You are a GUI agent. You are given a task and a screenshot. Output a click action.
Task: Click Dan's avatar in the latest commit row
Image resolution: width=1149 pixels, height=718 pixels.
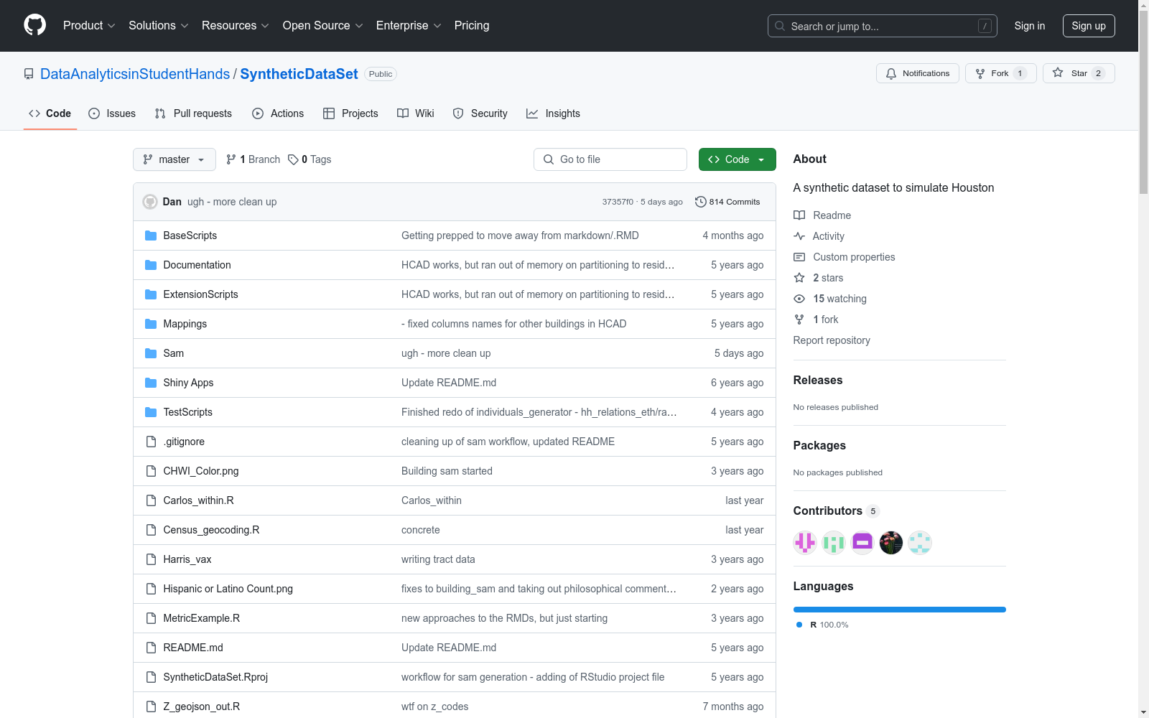[150, 202]
